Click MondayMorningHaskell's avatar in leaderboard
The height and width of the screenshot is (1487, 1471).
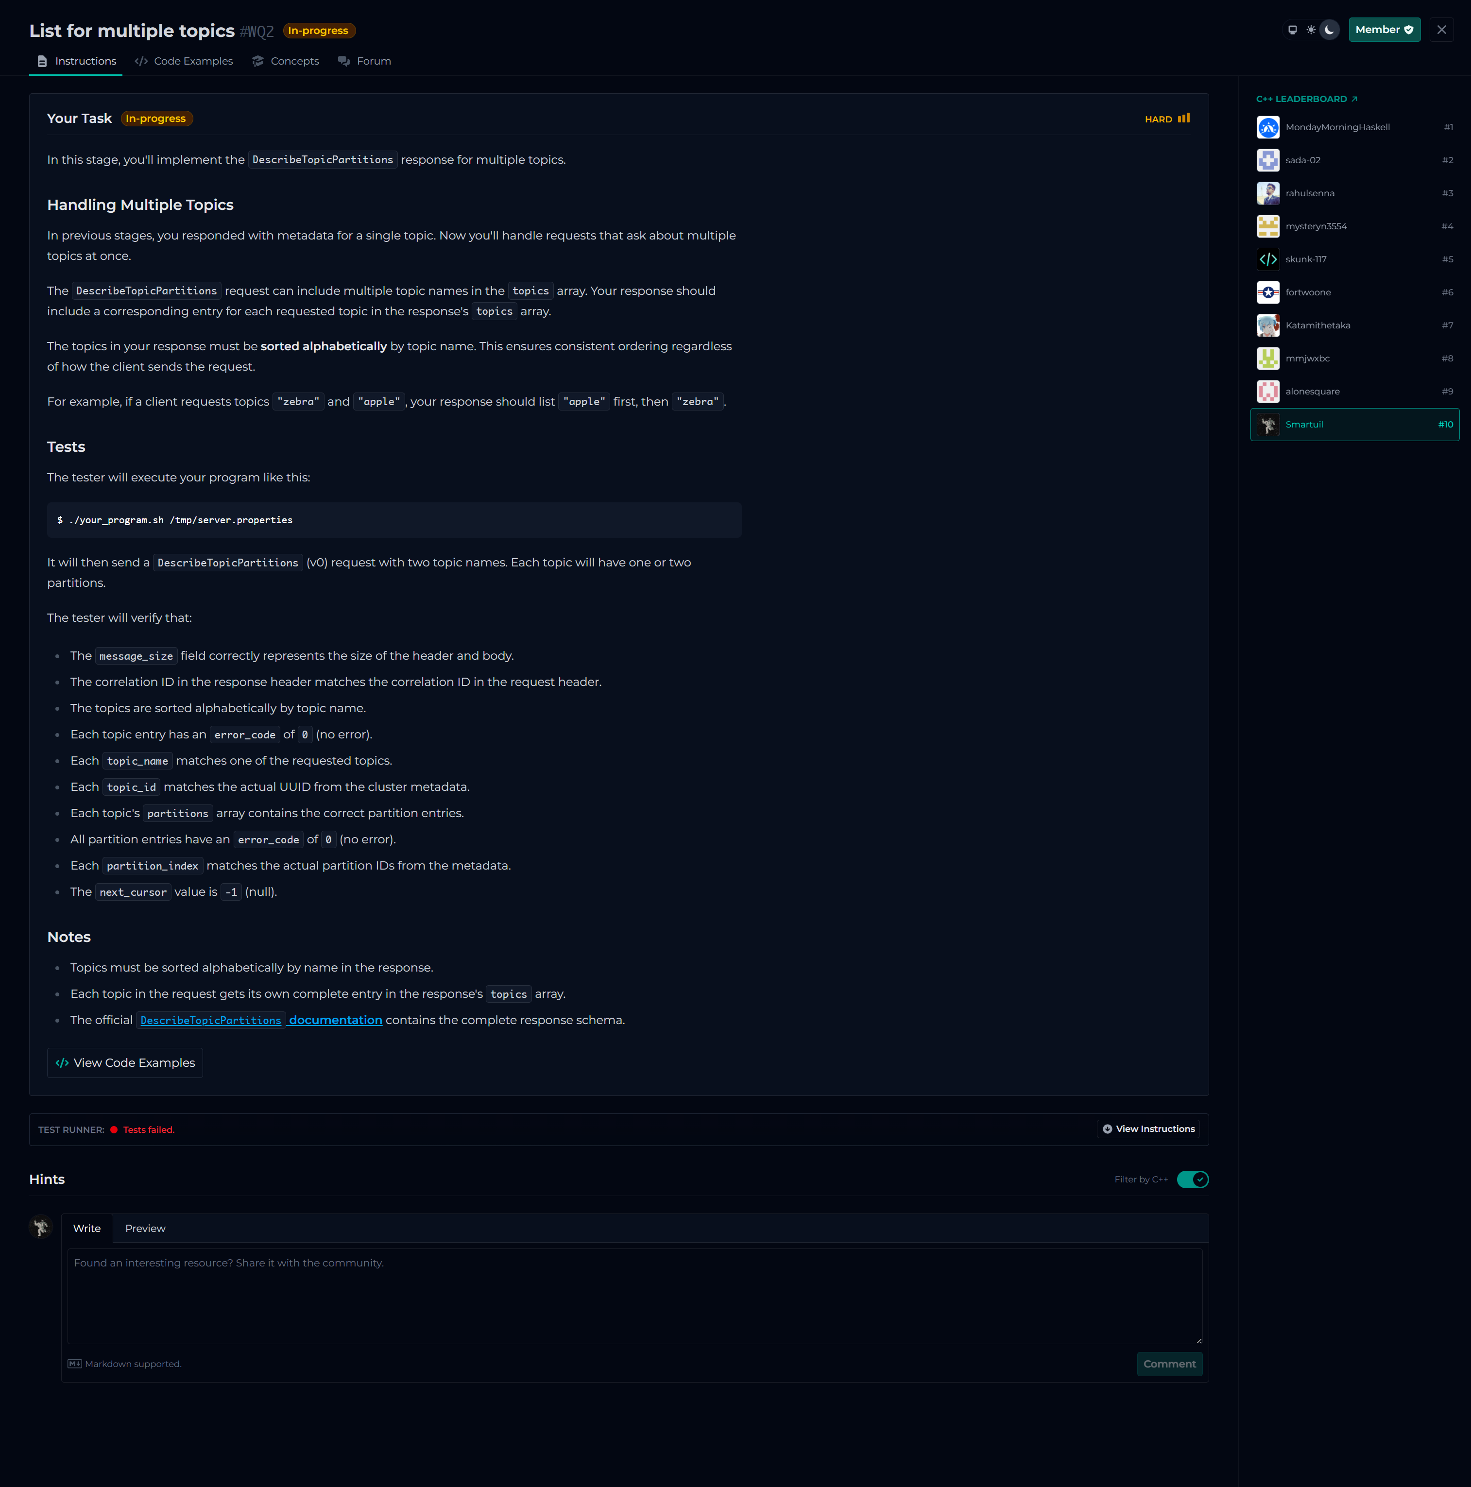[1268, 127]
